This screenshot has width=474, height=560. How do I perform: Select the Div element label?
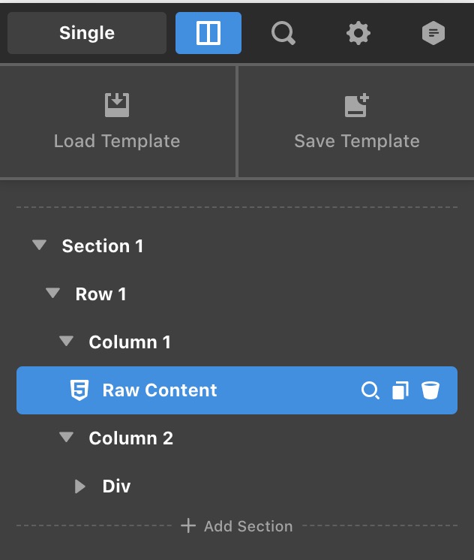117,486
